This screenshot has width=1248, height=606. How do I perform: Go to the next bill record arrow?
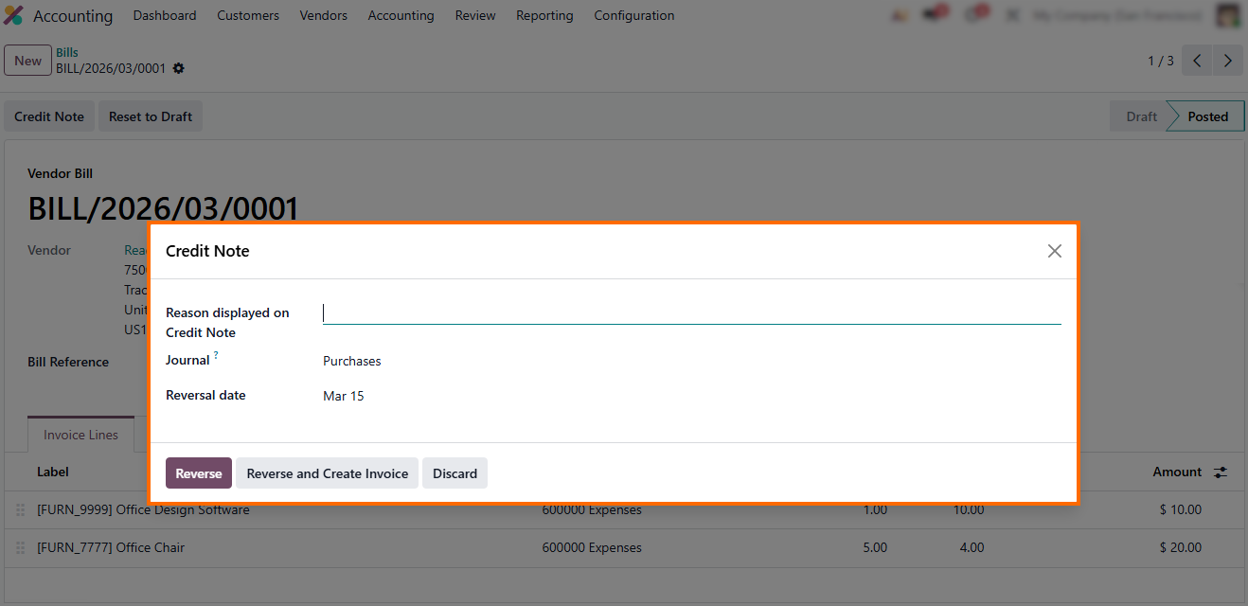click(1228, 61)
